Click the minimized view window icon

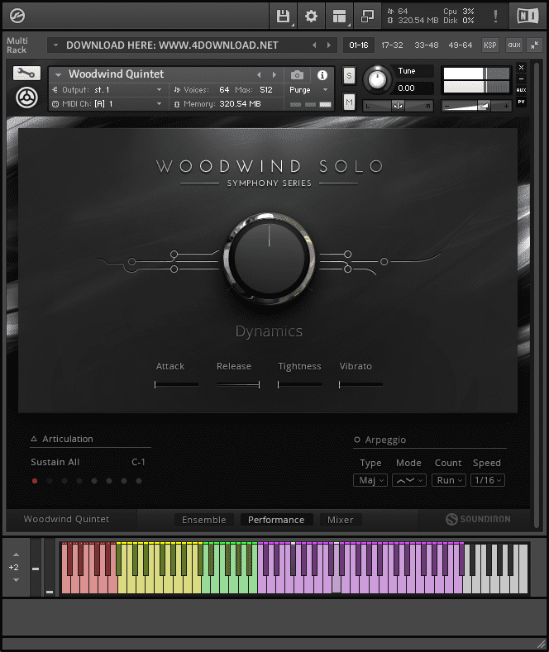pos(367,17)
